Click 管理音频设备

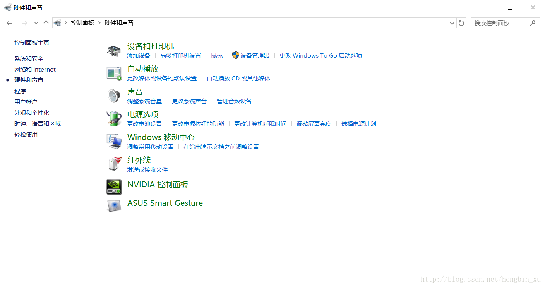tap(234, 101)
